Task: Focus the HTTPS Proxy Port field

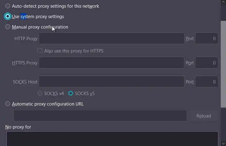Action: [x=207, y=63]
